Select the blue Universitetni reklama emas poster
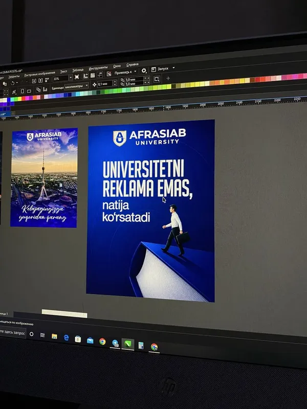The height and width of the screenshot is (409, 307). [x=150, y=211]
